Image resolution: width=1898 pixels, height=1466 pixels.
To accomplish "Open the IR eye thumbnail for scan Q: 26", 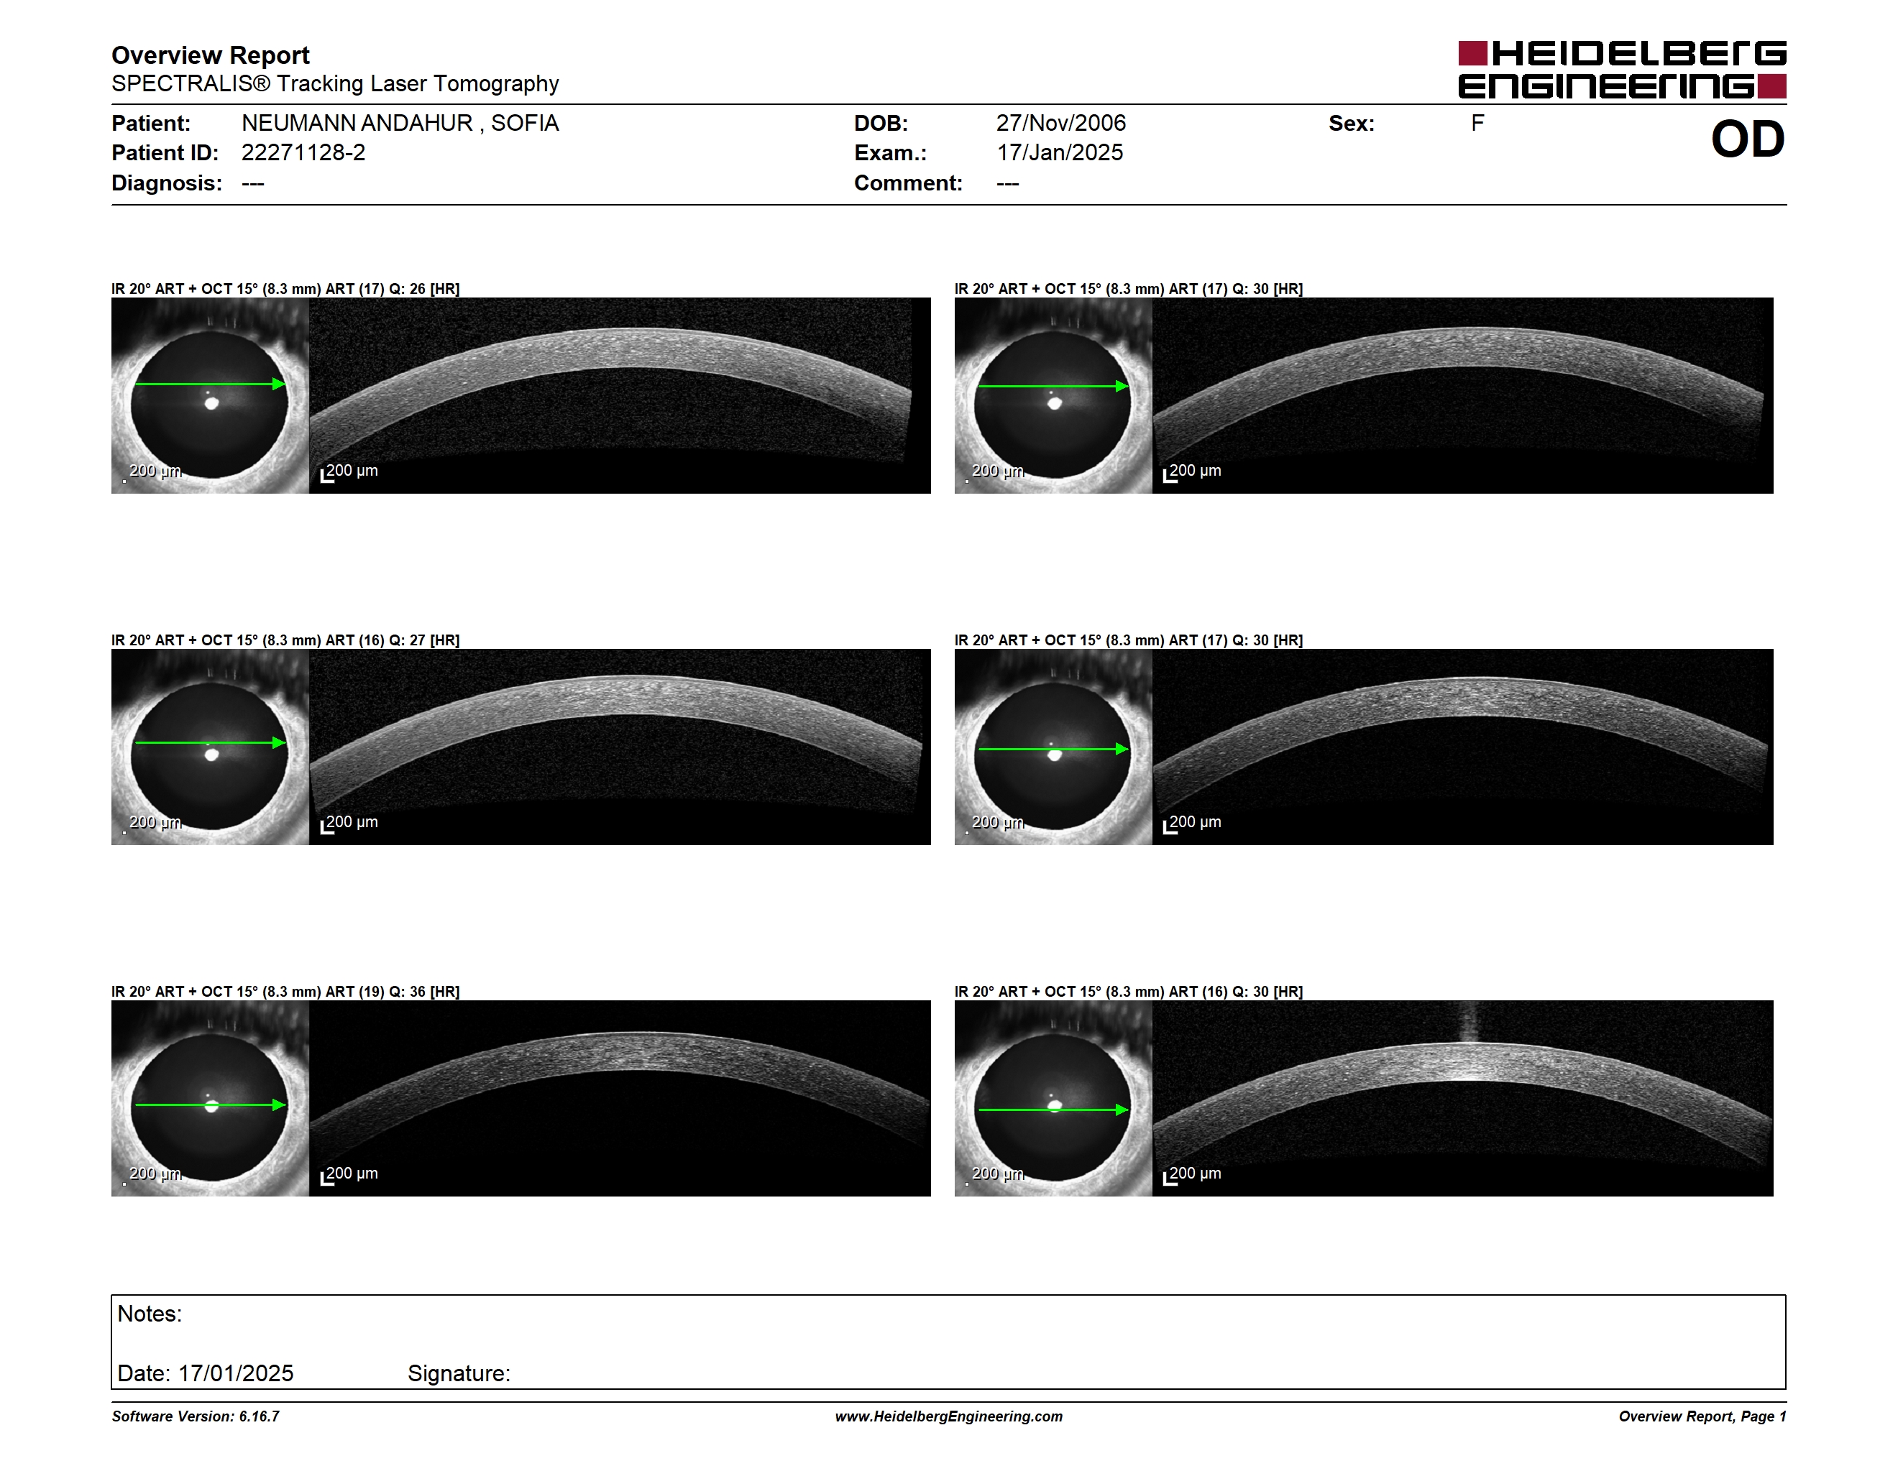I will point(211,396).
